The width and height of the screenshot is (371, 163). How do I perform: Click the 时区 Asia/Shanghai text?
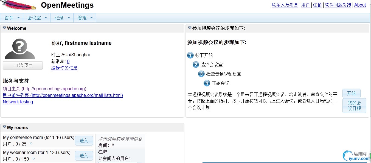point(71,55)
